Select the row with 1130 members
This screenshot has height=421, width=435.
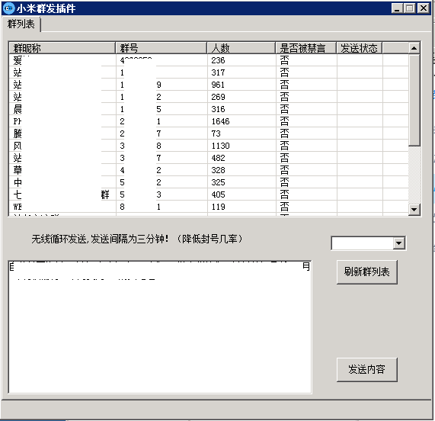pyautogui.click(x=209, y=146)
